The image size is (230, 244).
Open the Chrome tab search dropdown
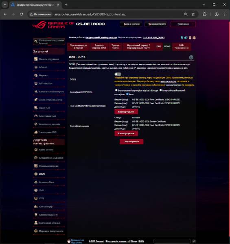point(4,4)
